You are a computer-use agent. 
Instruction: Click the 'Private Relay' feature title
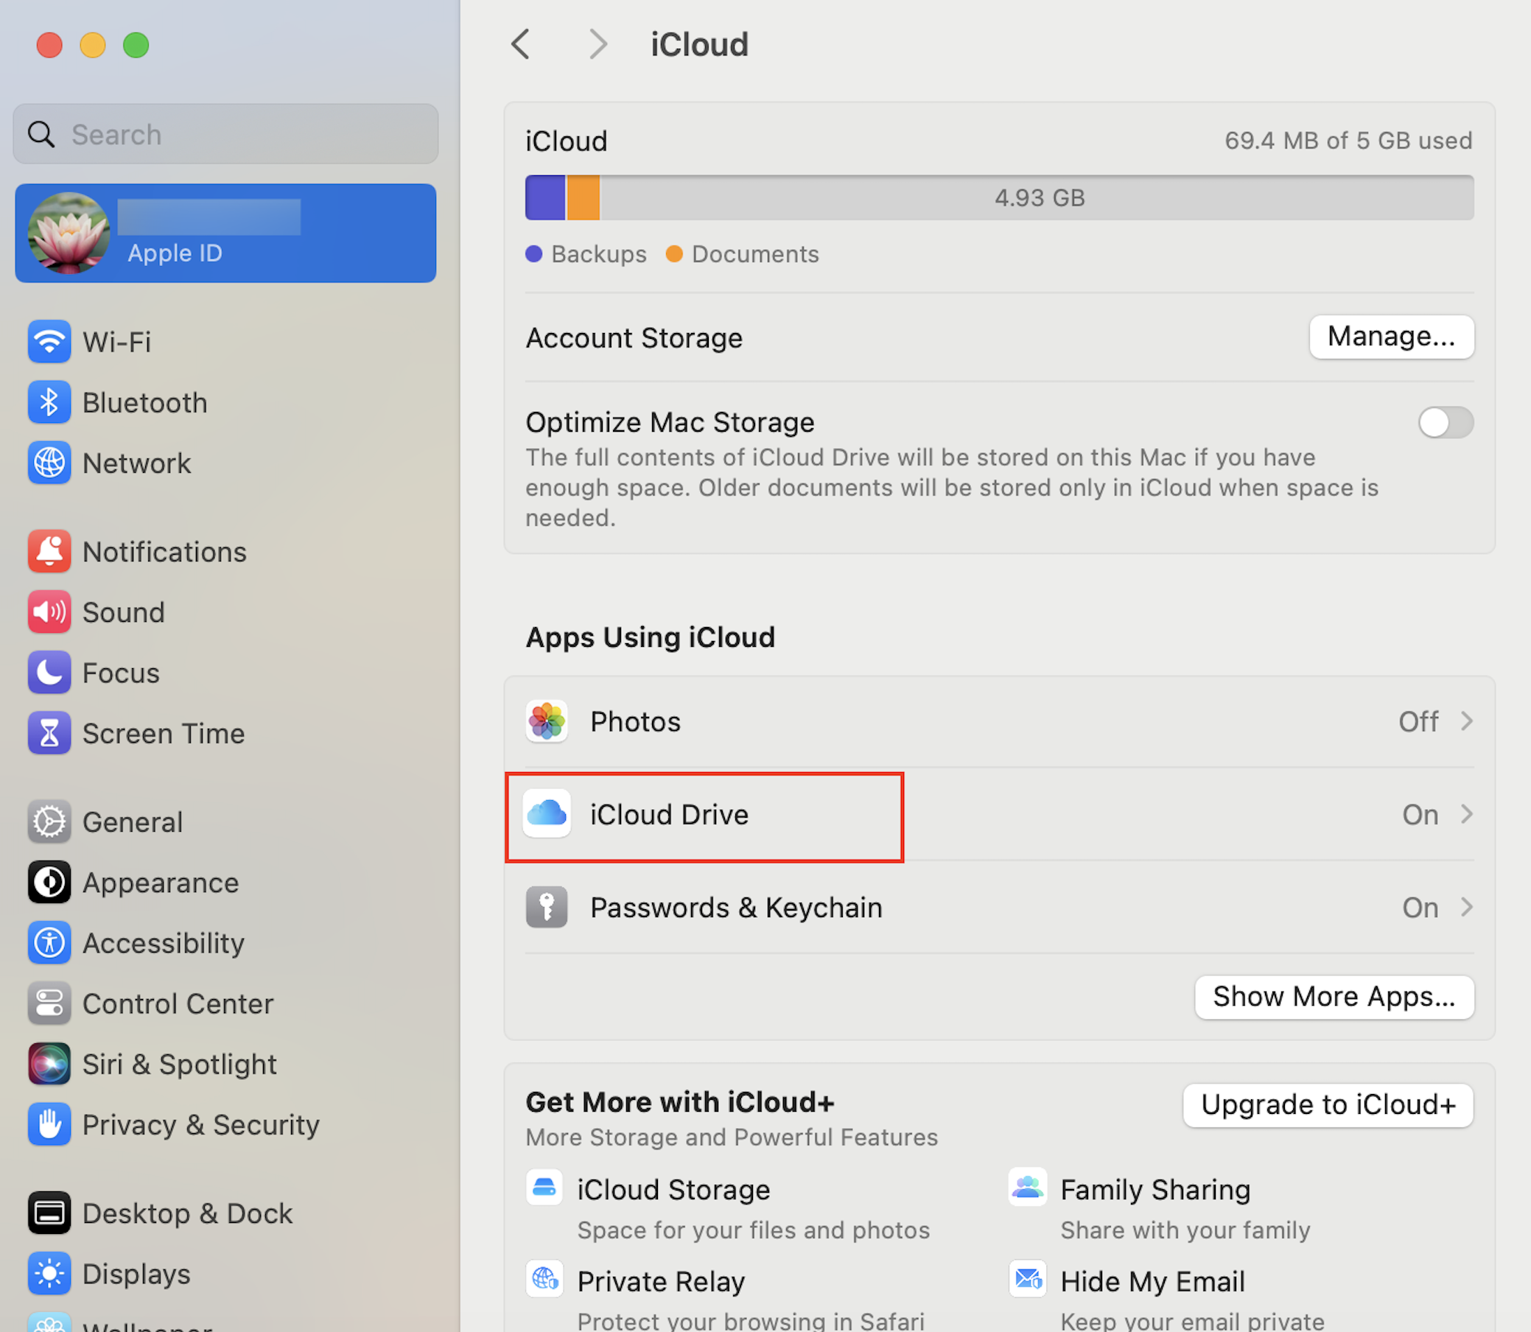[661, 1280]
